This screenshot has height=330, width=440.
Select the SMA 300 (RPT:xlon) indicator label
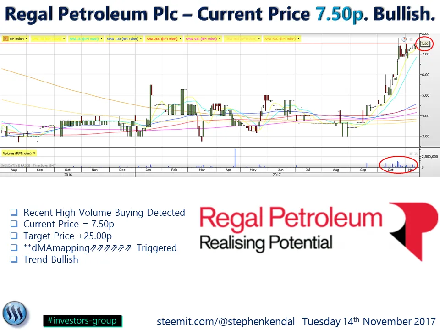pyautogui.click(x=201, y=39)
